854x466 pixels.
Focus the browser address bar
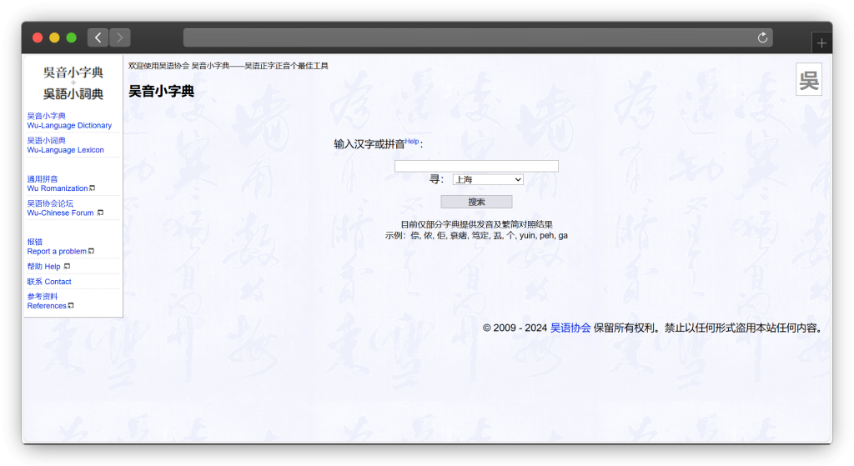(x=478, y=38)
